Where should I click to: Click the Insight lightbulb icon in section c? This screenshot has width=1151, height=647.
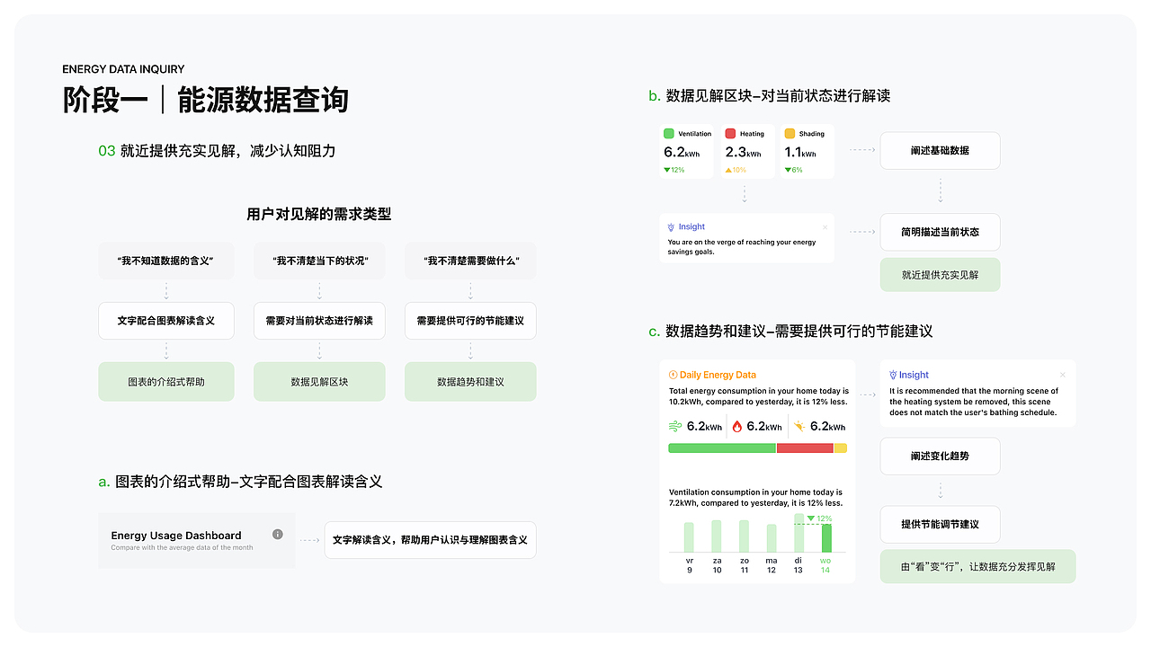[893, 374]
